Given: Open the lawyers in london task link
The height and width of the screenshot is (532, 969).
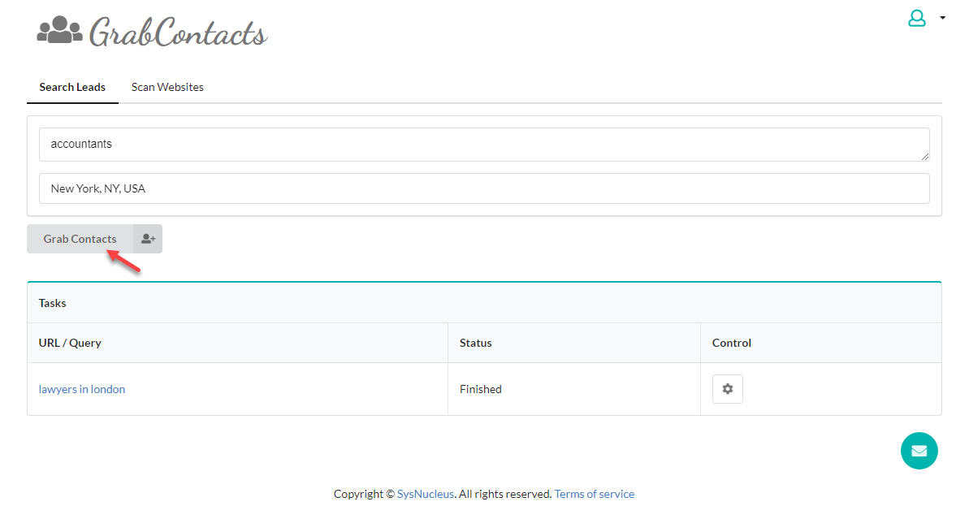Looking at the screenshot, I should 82,389.
